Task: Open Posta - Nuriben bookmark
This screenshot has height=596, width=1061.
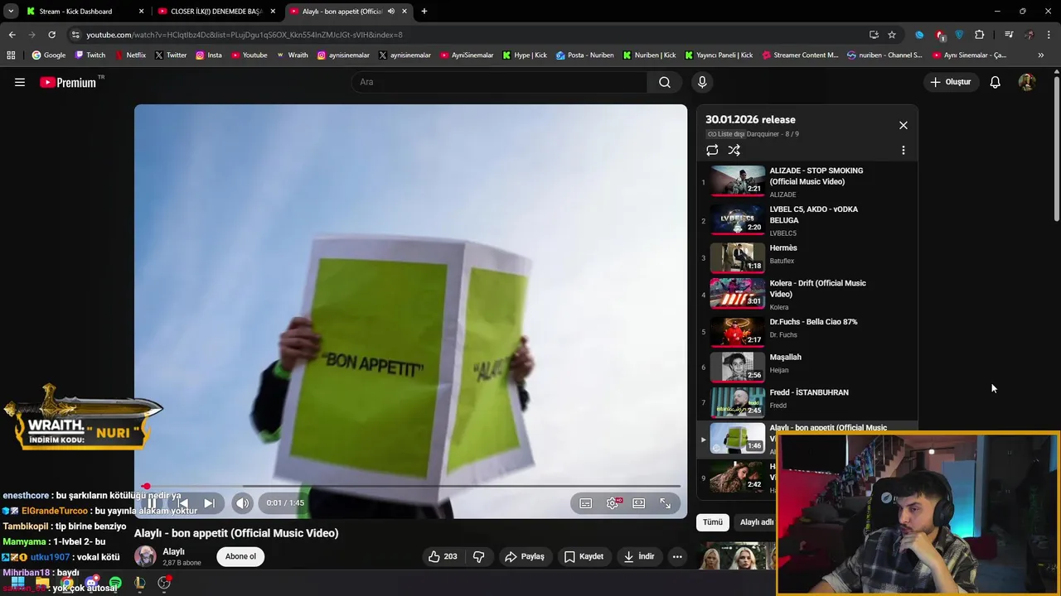Action: point(585,55)
